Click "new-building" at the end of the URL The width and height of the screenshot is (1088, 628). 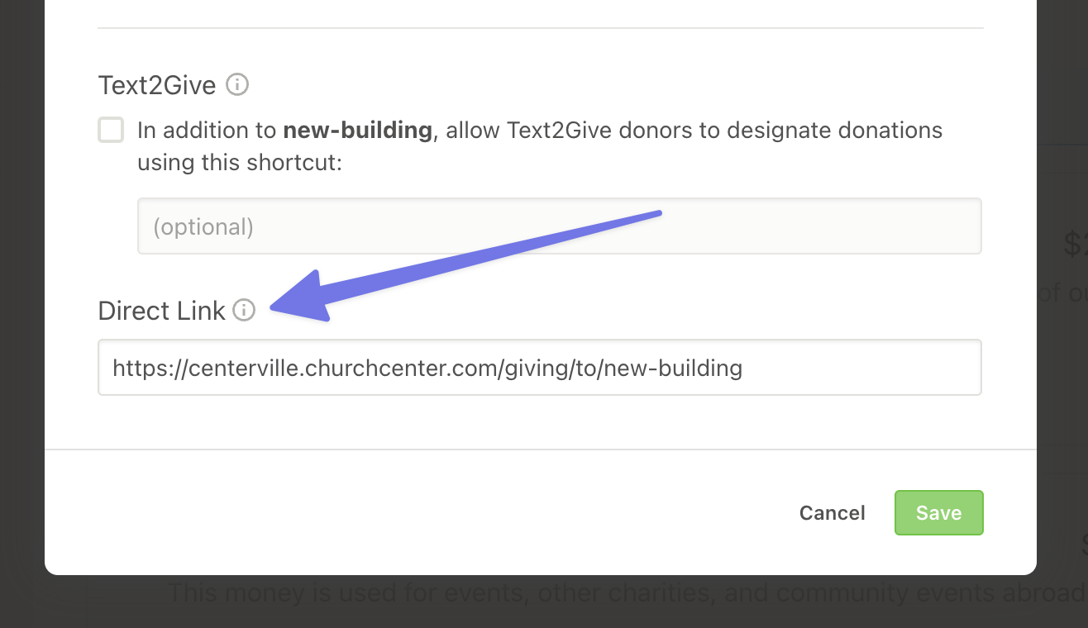[673, 368]
